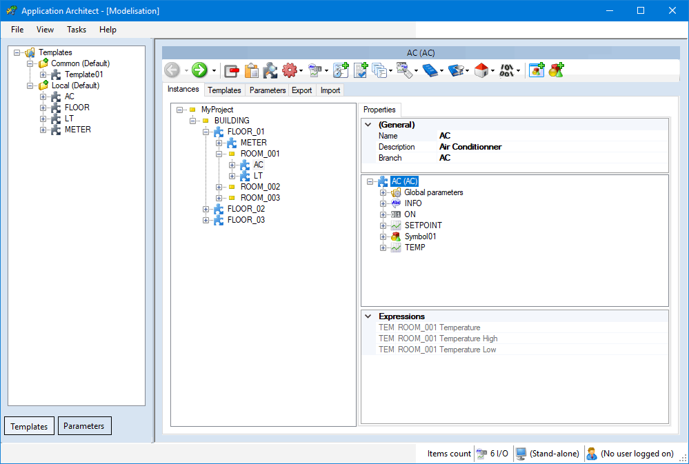This screenshot has width=689, height=464.
Task: Collapse the Expressions section chevron
Action: tap(368, 316)
